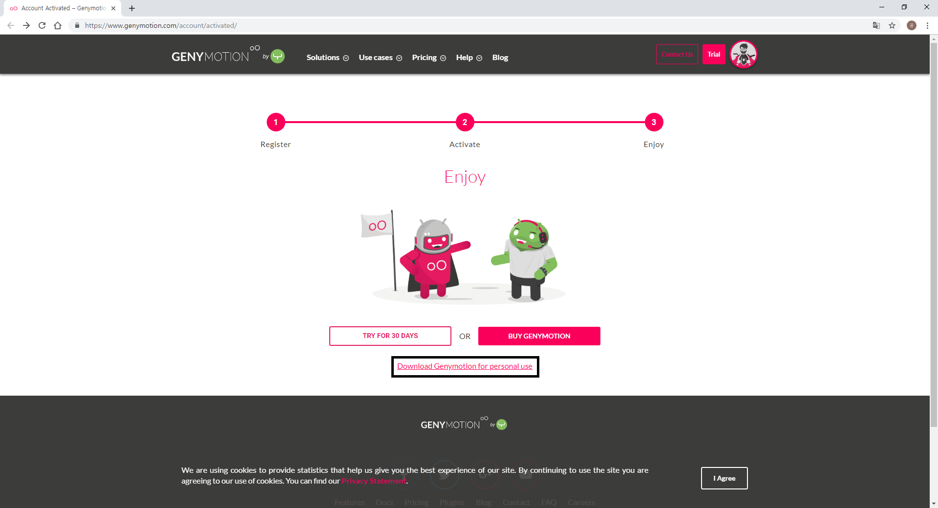Open the user account avatar
Screen dimensions: 938x508
point(744,54)
